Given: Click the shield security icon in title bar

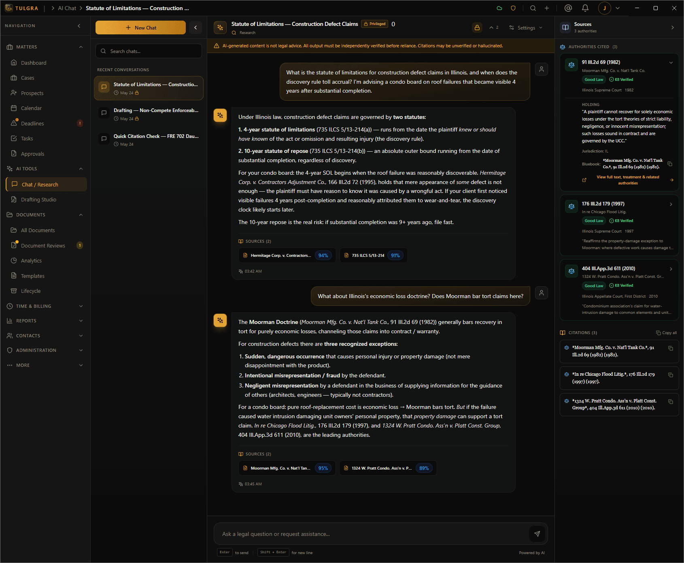Looking at the screenshot, I should (x=513, y=8).
